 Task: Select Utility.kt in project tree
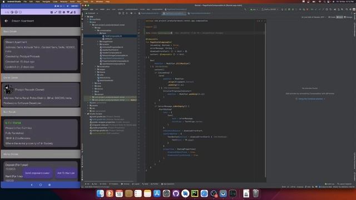pyautogui.click(x=107, y=39)
